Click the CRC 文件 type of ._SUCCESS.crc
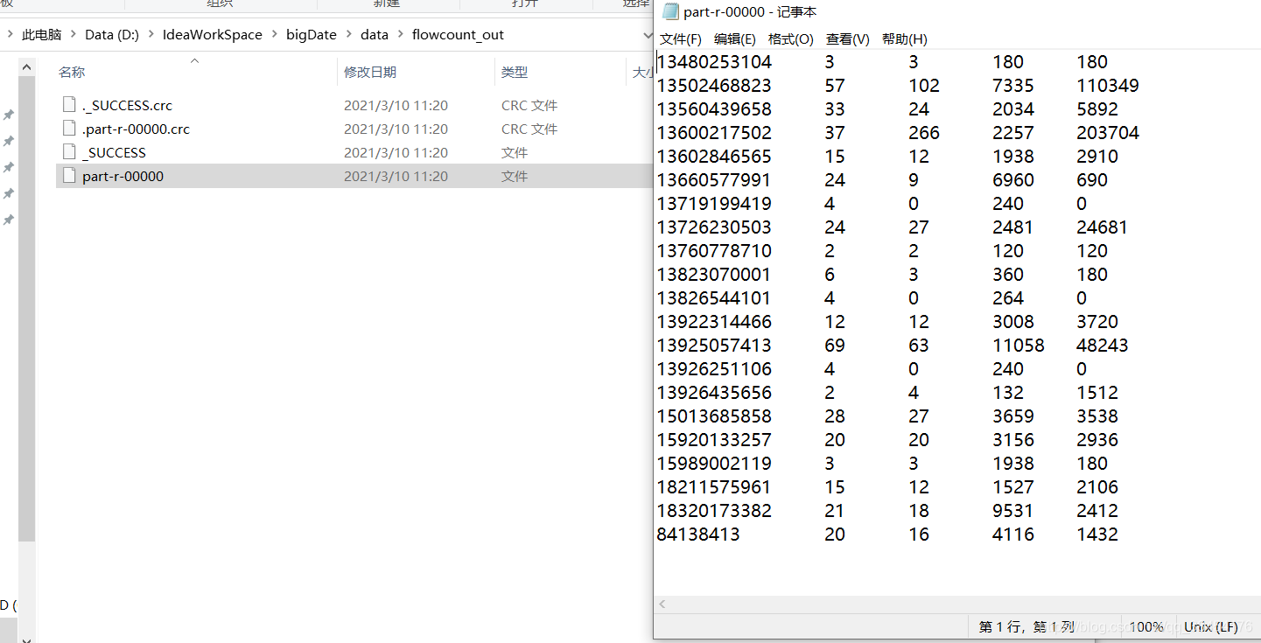Screen dimensions: 1261x643 (x=529, y=105)
